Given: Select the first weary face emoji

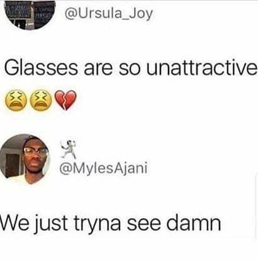Looking at the screenshot, I should click(x=16, y=100).
